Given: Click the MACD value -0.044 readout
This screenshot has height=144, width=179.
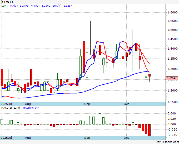Looking at the screenshot, I should [x=31, y=108].
